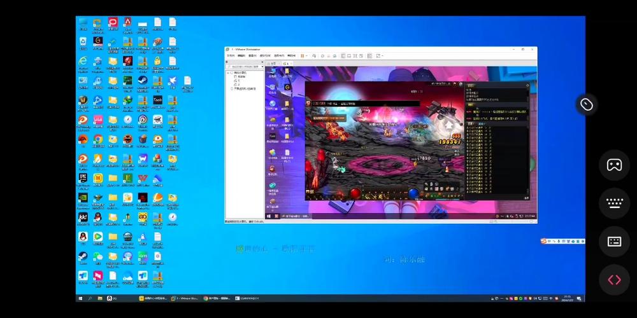This screenshot has height=318, width=637.
Task: Click the guest VM Start button
Action: [x=269, y=216]
